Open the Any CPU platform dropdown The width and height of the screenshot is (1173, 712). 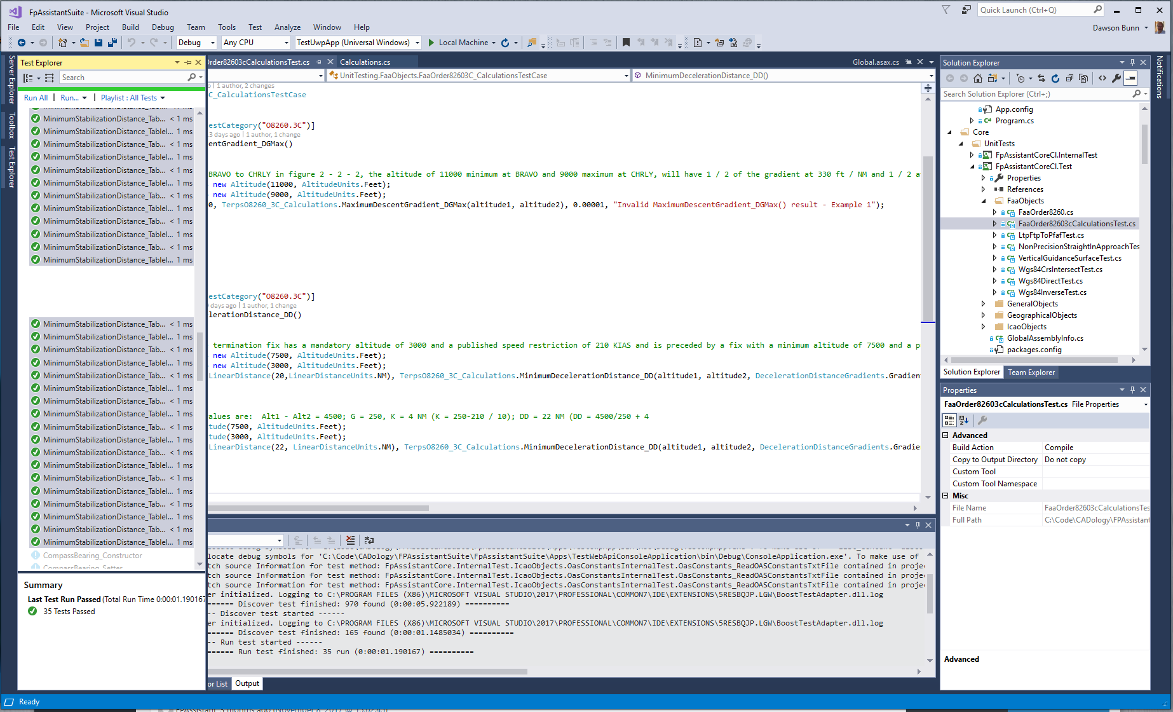click(256, 43)
